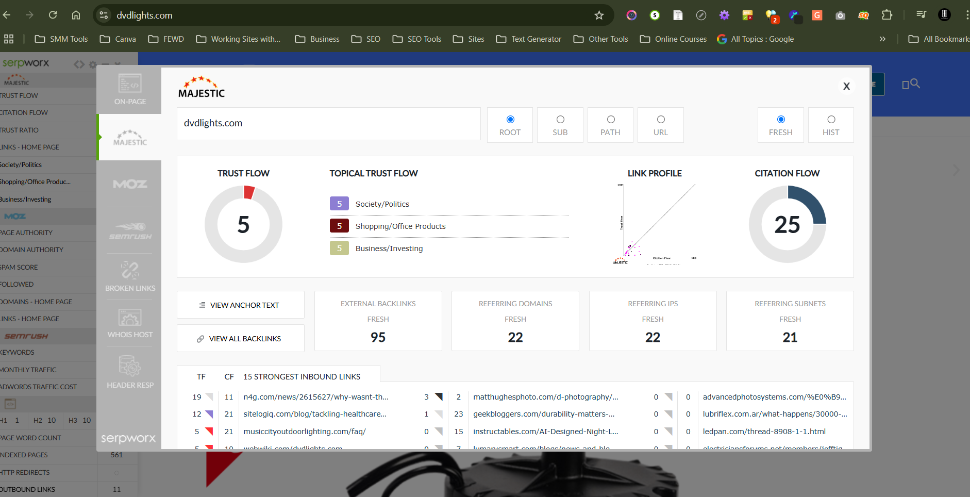Screen dimensions: 970x497
Task: Open the media control playlist icon
Action: 921,15
